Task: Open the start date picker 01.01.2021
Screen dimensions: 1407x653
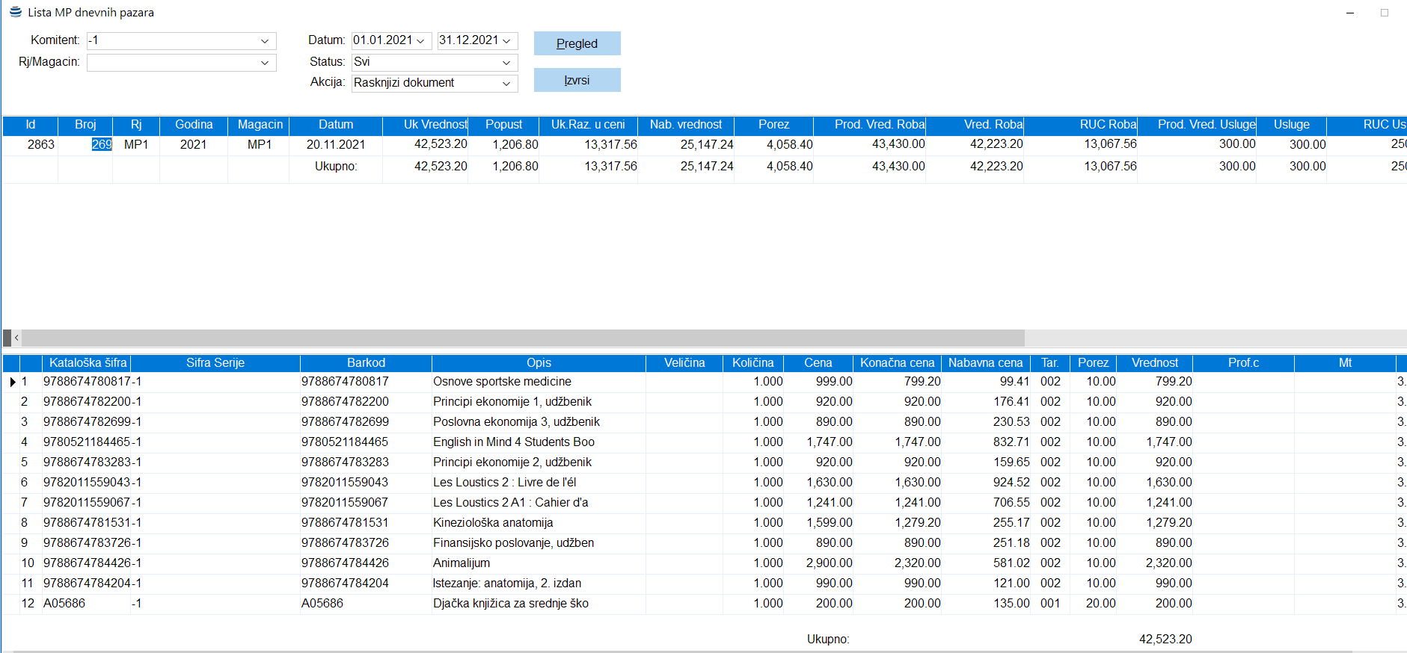Action: coord(420,41)
